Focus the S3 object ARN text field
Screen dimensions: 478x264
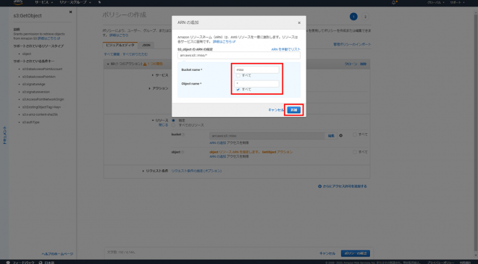(239, 56)
